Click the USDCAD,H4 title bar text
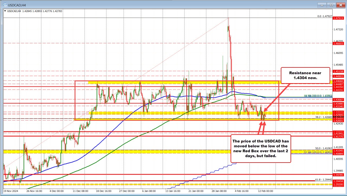Screen dimensions: 347x196 click(16, 5)
